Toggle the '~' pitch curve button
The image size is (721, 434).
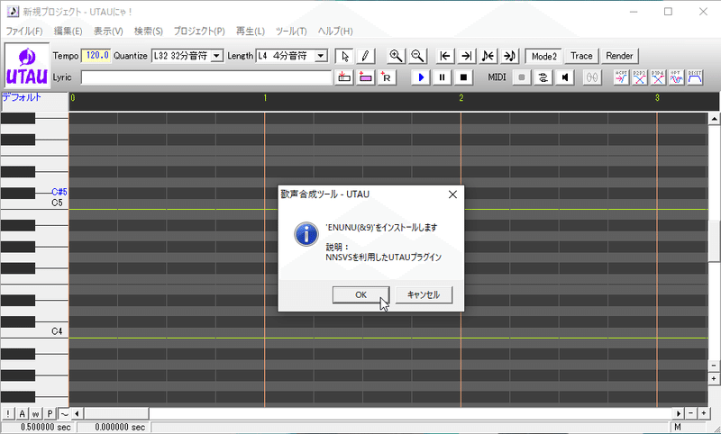tap(64, 413)
